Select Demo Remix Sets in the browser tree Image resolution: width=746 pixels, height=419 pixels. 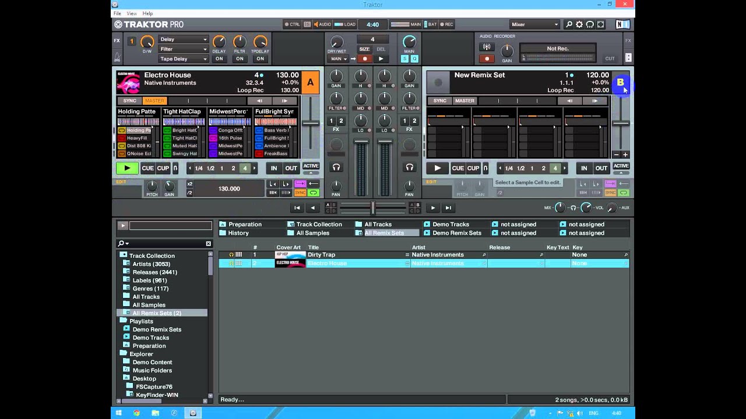pyautogui.click(x=157, y=329)
